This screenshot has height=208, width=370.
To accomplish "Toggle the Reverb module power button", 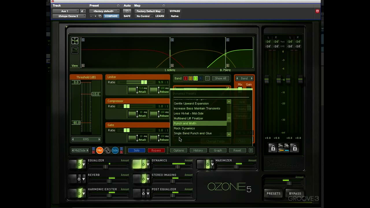I will click(x=79, y=179).
